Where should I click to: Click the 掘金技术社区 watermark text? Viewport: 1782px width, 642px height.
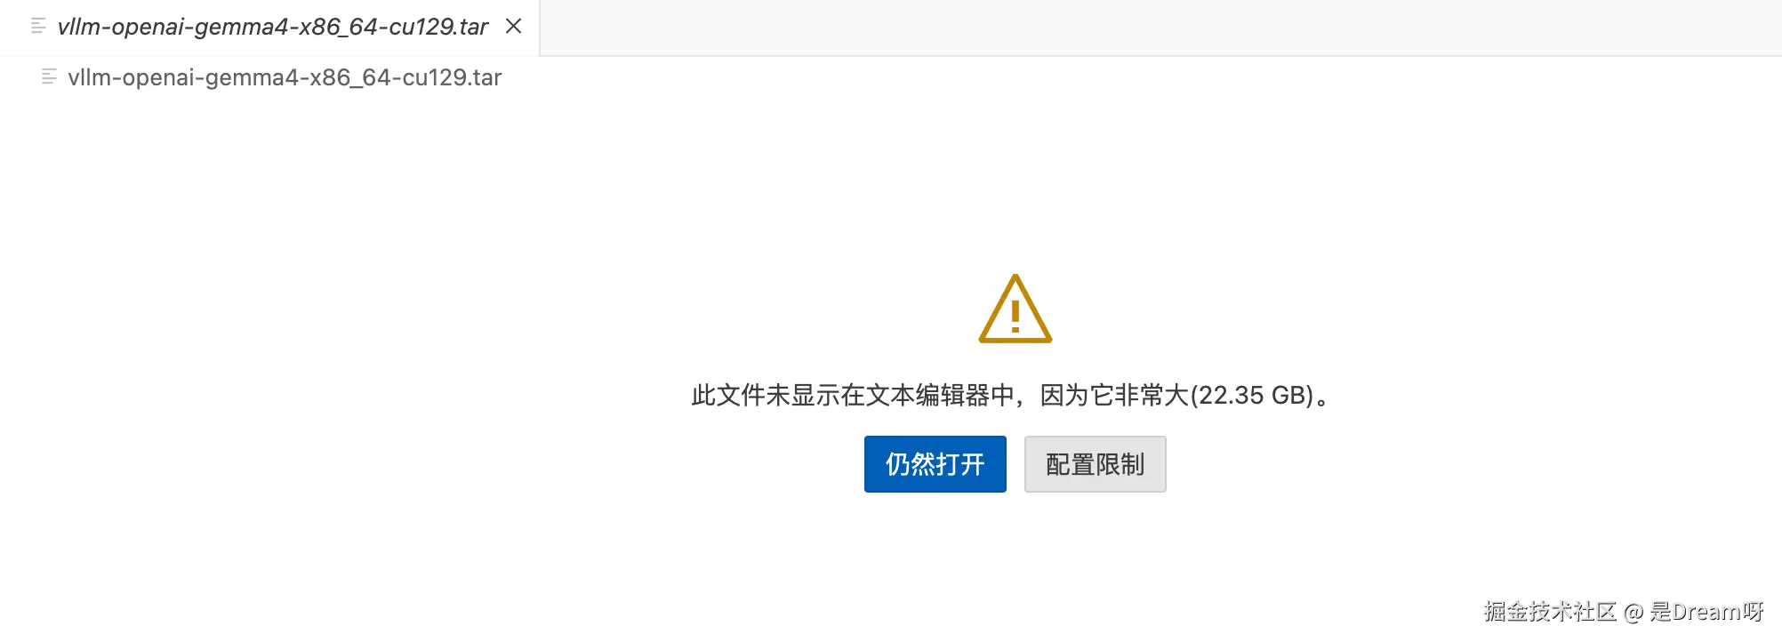point(1550,612)
